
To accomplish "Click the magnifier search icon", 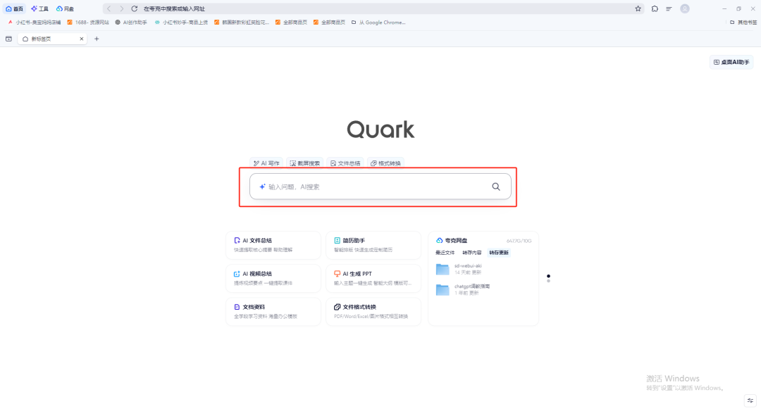I will pos(496,186).
